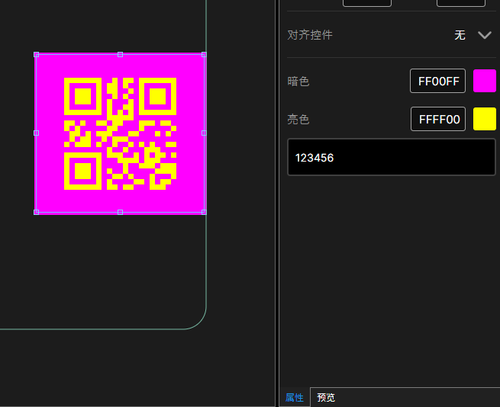Click the bottom-middle handle of QR widget
The image size is (500, 407).
coord(120,212)
